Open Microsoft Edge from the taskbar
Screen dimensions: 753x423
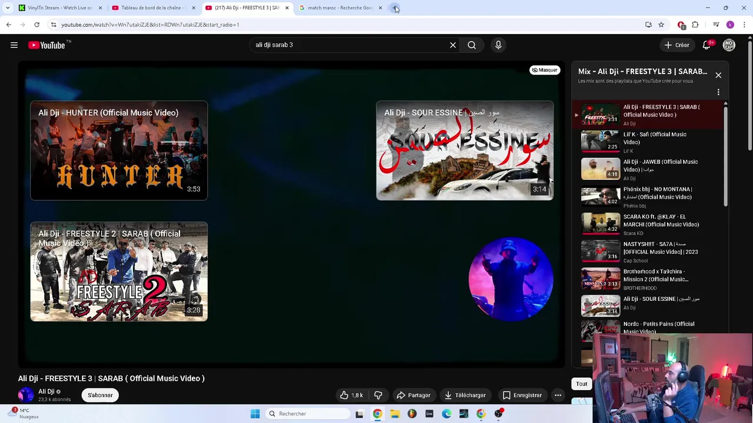click(x=447, y=414)
